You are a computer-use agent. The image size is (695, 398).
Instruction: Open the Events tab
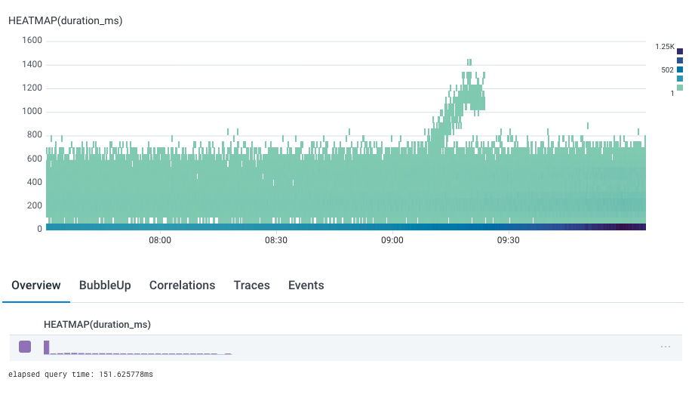pyautogui.click(x=306, y=285)
